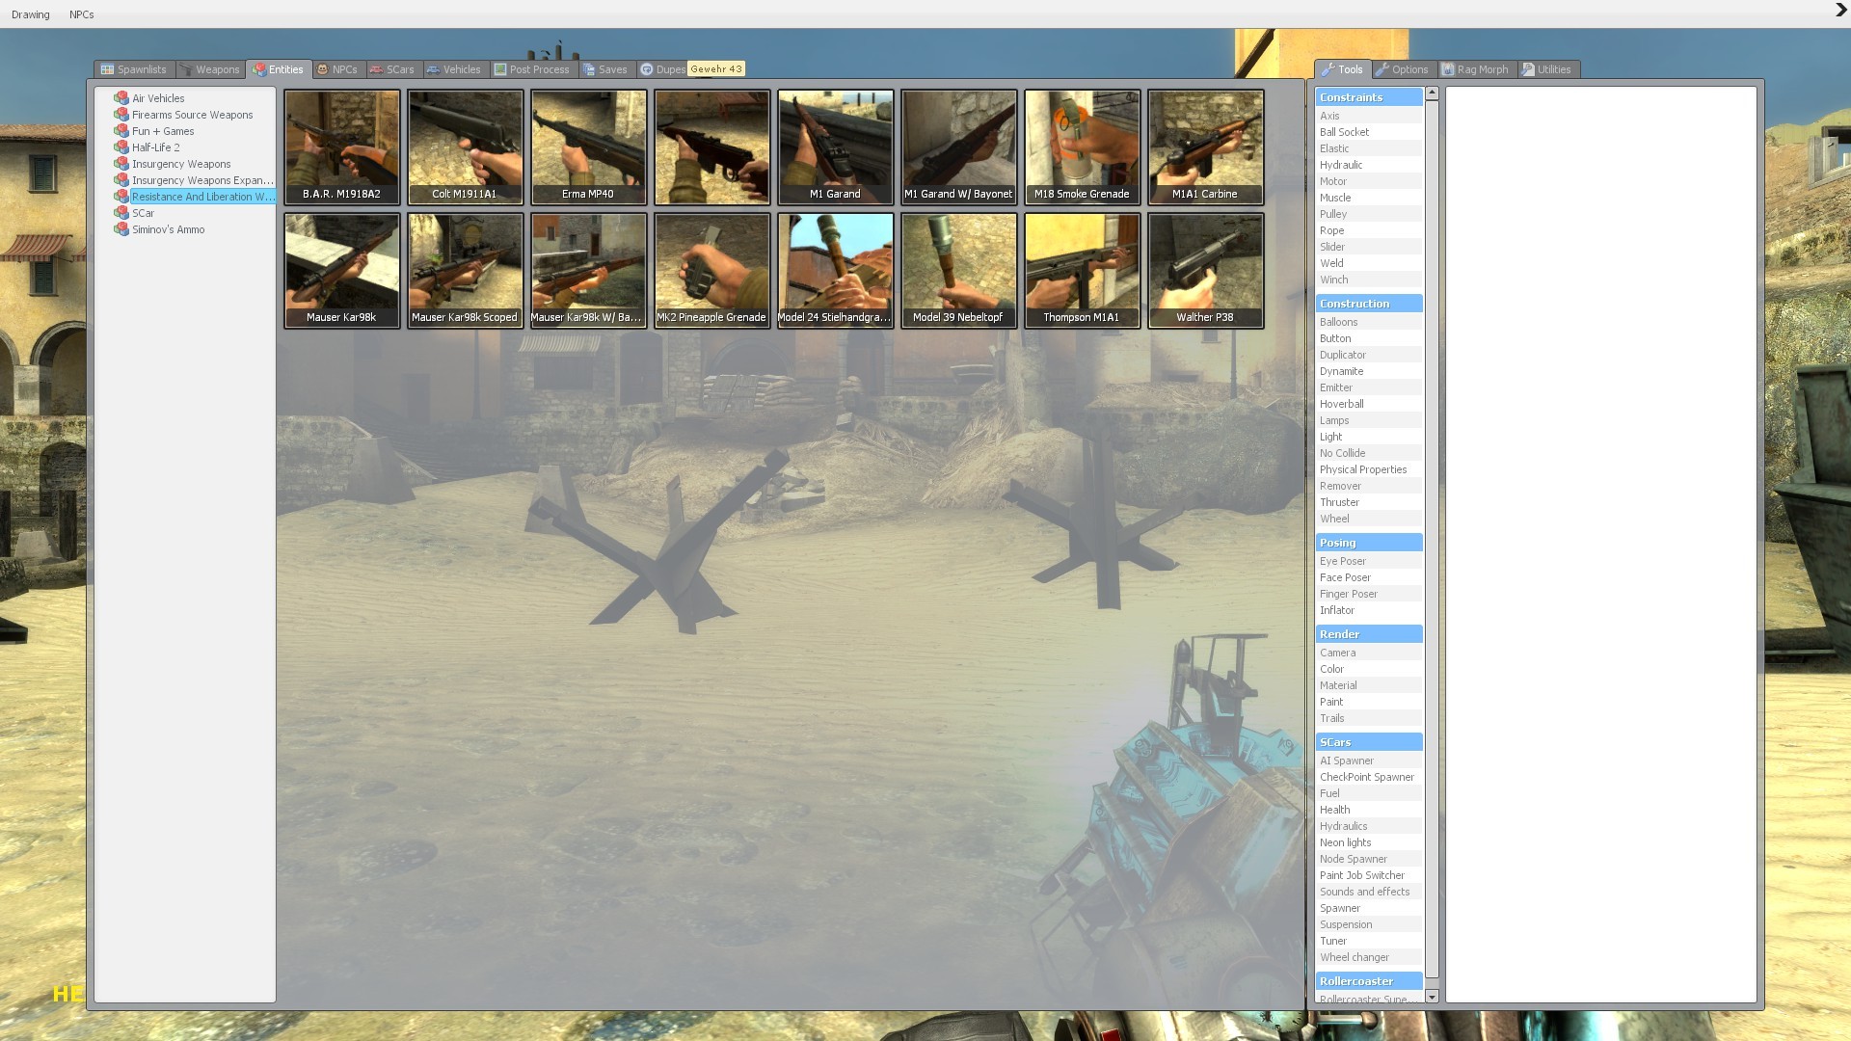Click the Air Vehicles category icon
The image size is (1851, 1041).
tap(121, 98)
